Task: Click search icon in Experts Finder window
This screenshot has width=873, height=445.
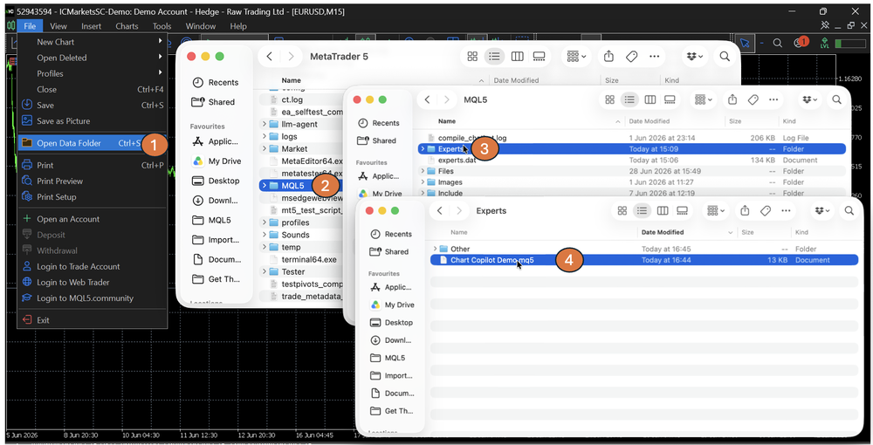Action: click(849, 211)
